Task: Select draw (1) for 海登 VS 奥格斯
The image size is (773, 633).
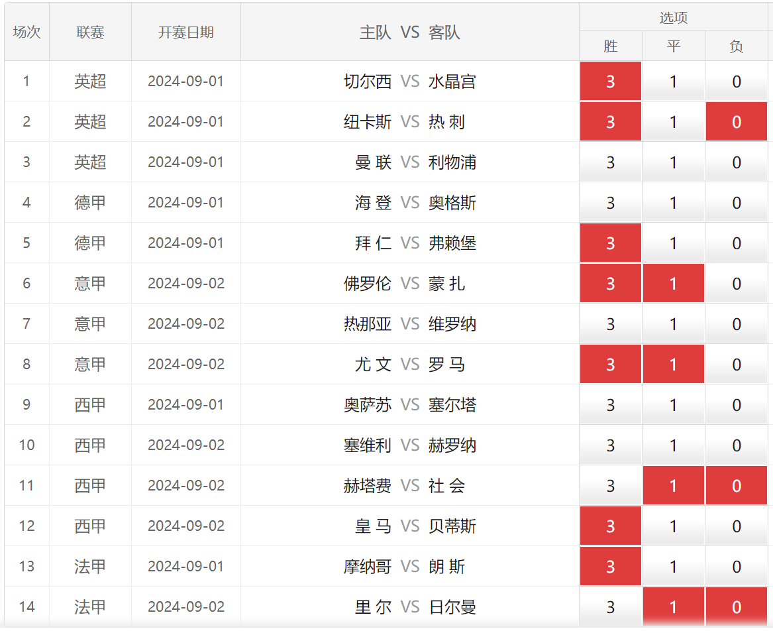Action: (674, 202)
